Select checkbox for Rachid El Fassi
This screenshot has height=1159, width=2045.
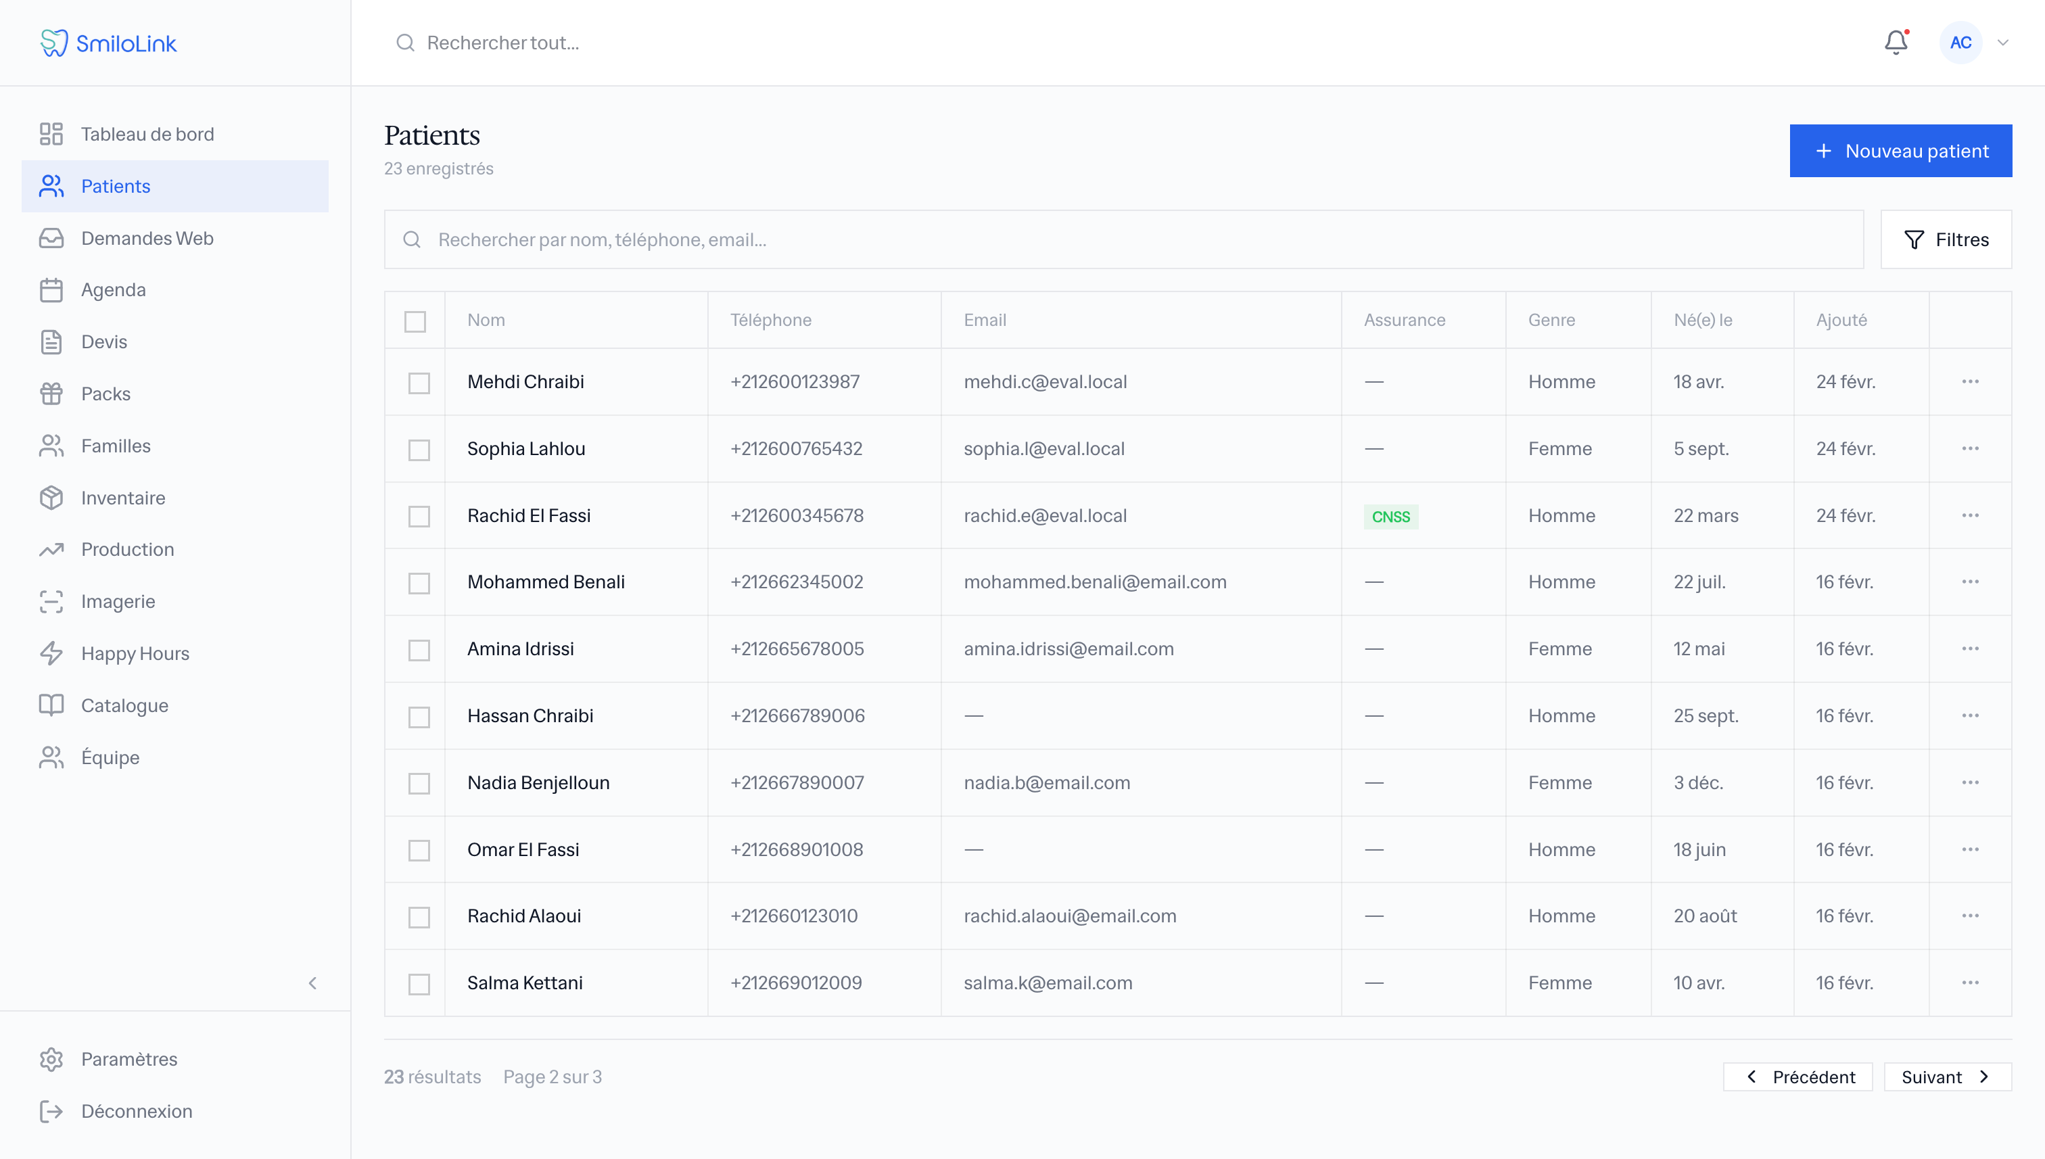click(419, 516)
